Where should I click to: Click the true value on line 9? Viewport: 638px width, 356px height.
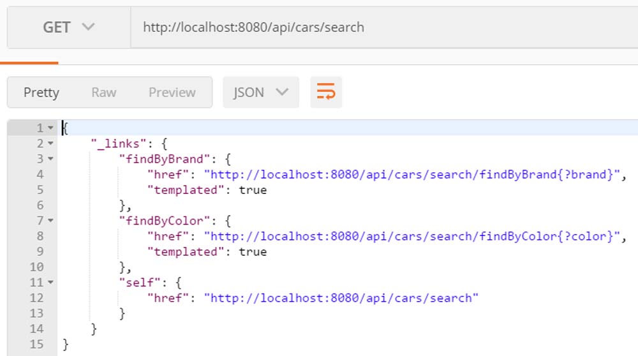tap(253, 252)
